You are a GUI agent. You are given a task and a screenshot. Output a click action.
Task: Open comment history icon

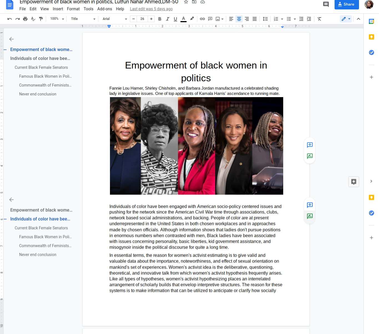coord(326,4)
